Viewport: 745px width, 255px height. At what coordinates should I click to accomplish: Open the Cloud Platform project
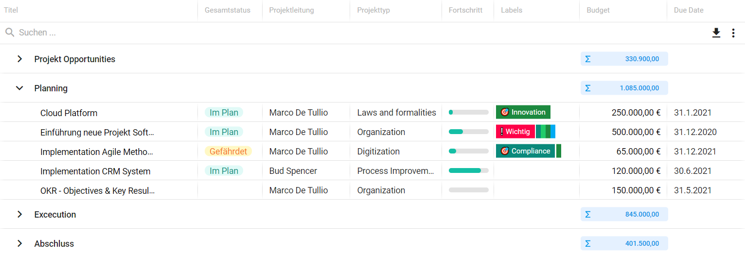click(69, 113)
